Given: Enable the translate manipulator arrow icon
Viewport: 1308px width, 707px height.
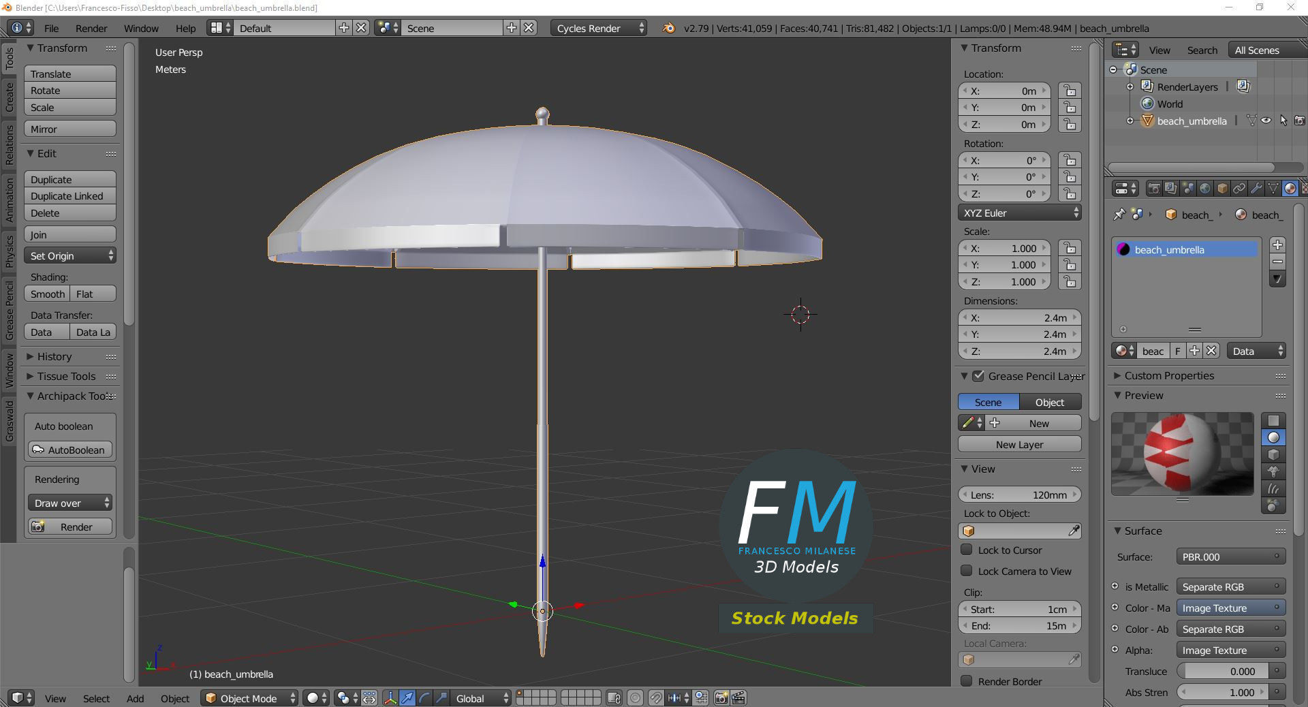Looking at the screenshot, I should coord(407,698).
